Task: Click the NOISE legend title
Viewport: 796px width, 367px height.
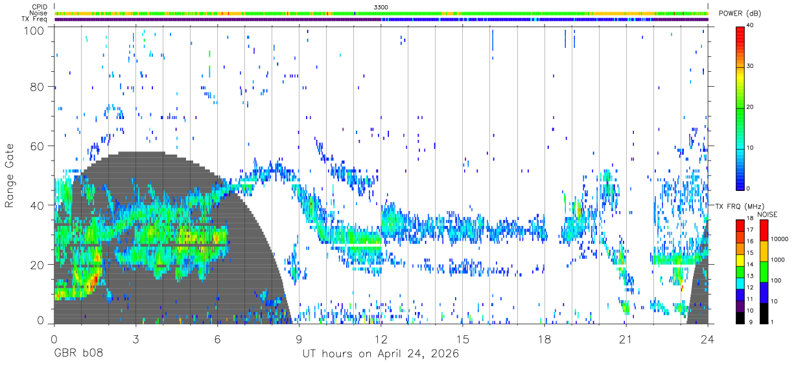Action: 768,214
